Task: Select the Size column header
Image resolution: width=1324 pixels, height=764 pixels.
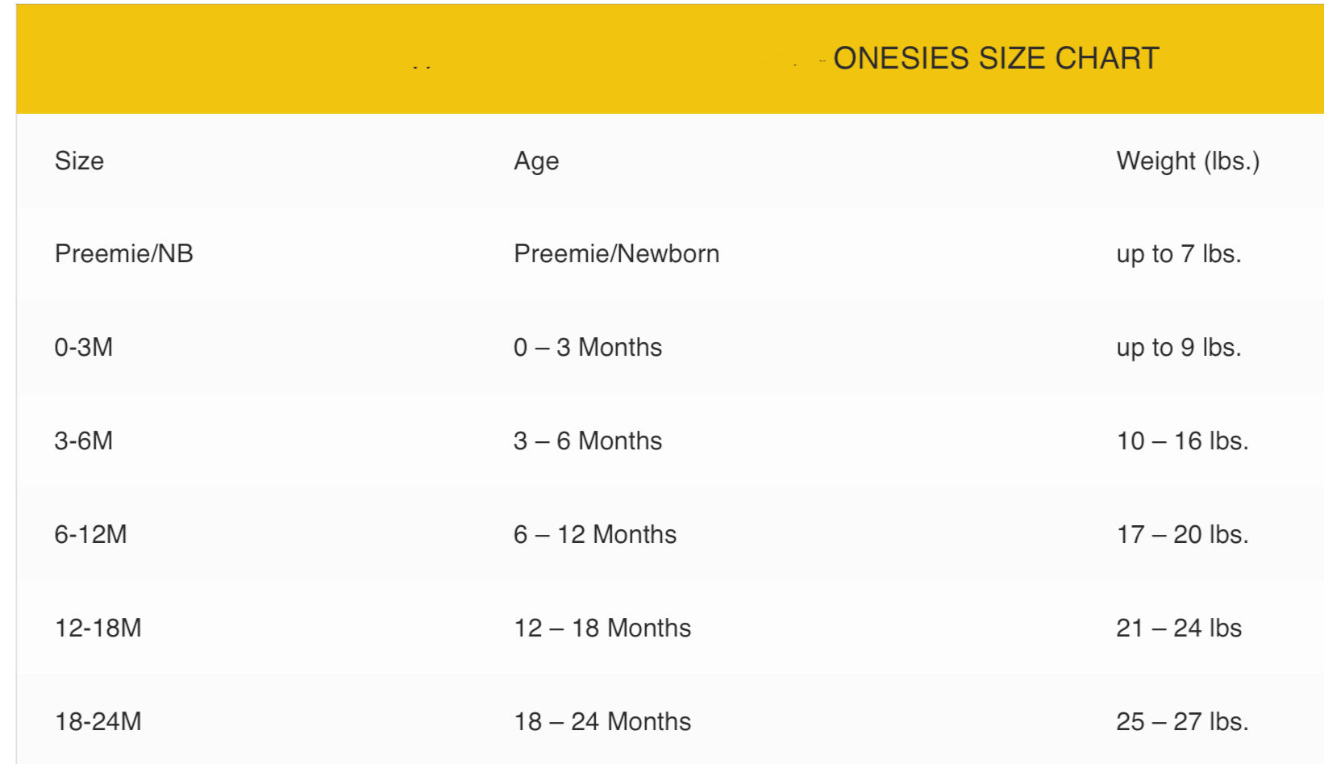Action: pos(79,161)
